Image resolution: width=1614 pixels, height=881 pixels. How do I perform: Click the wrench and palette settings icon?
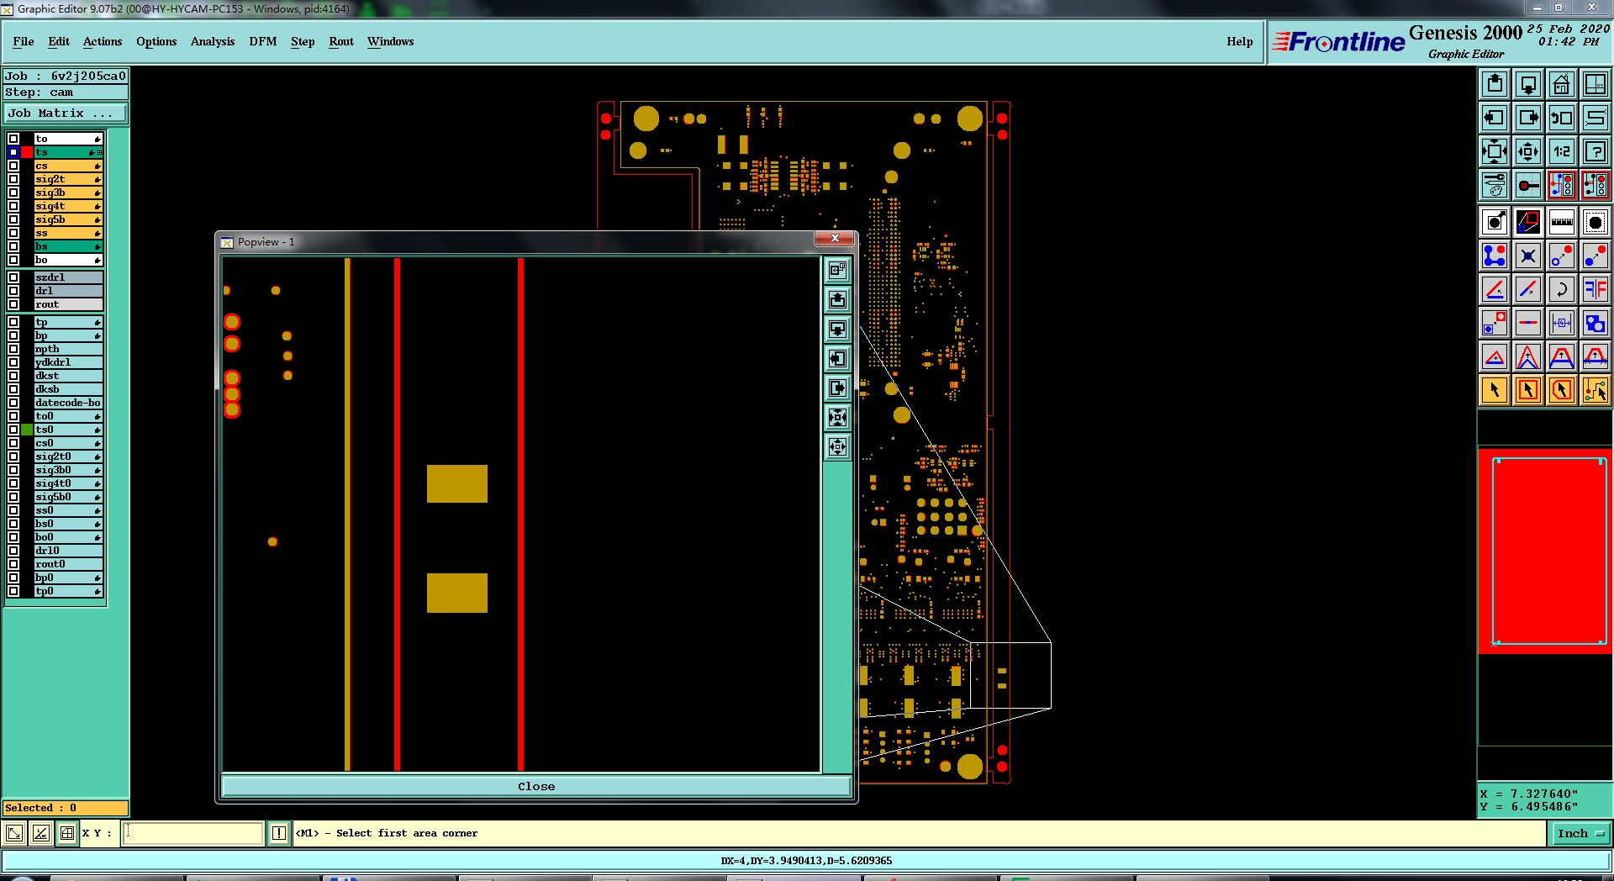point(1494,185)
